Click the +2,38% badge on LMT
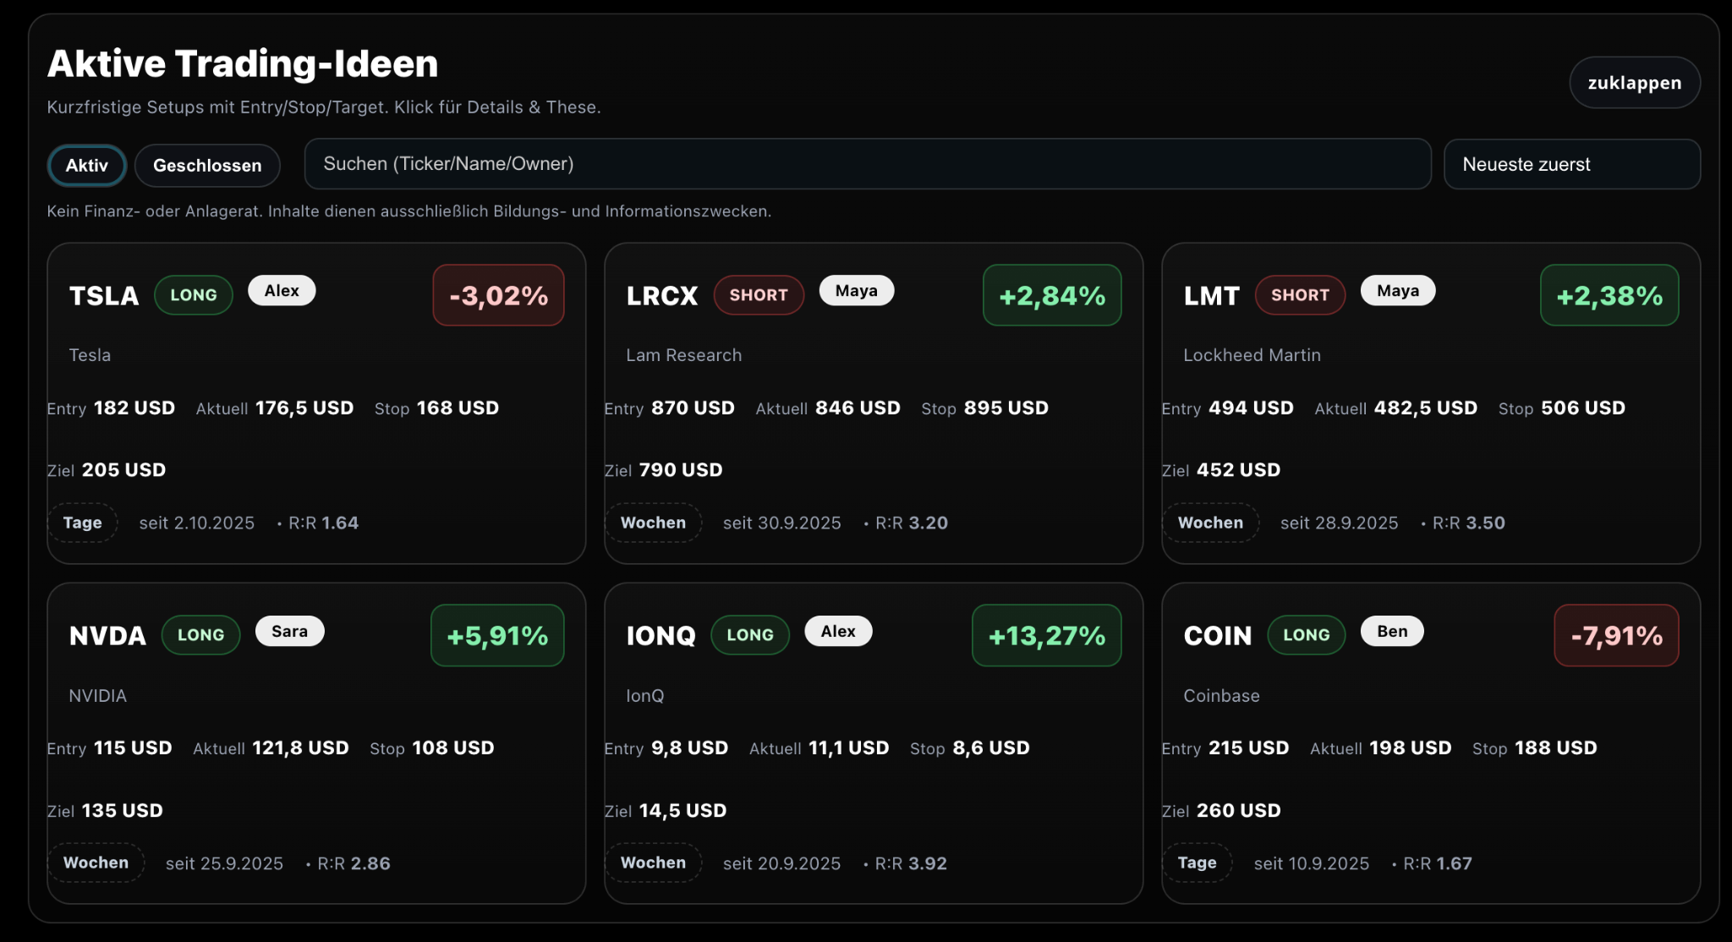Screen dimensions: 1732x942 (1609, 295)
